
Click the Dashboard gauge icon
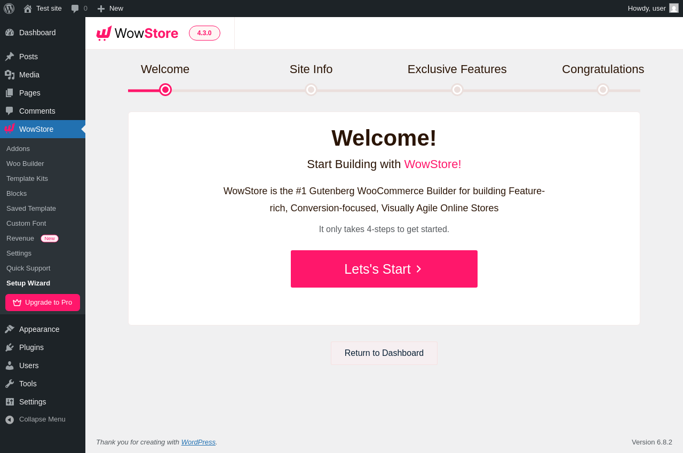pos(10,33)
